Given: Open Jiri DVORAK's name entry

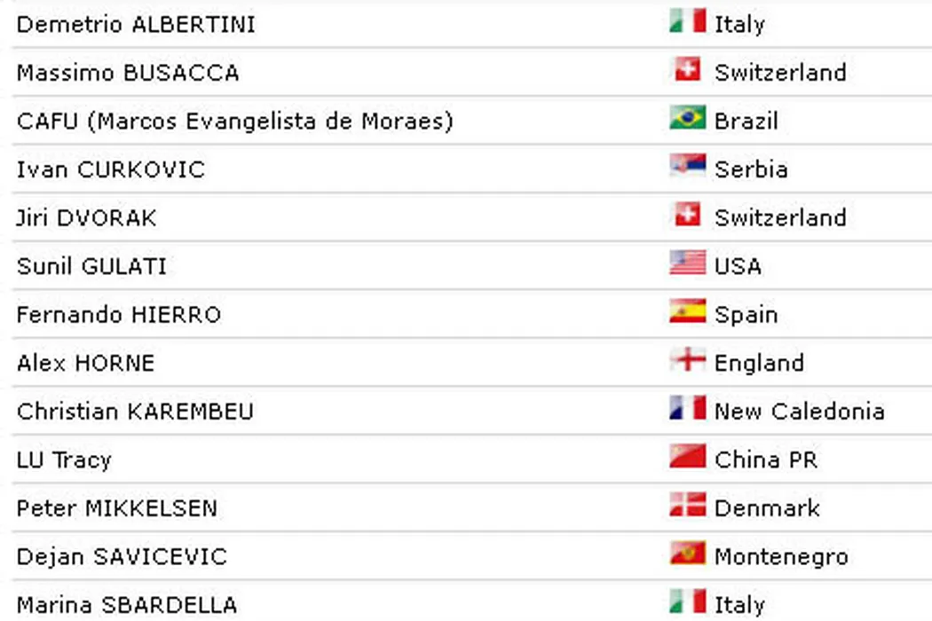Looking at the screenshot, I should point(86,217).
